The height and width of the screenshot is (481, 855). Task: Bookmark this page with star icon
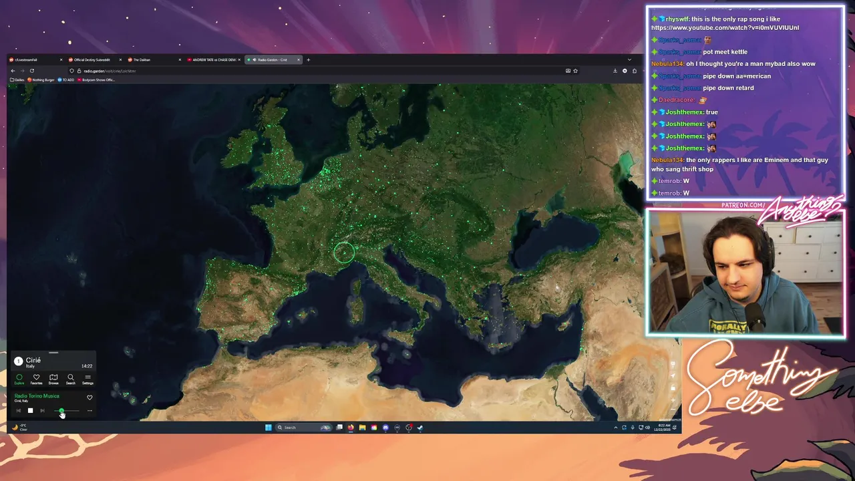click(x=575, y=71)
